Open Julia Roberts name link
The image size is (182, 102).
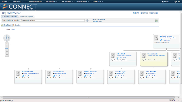(x=151, y=72)
